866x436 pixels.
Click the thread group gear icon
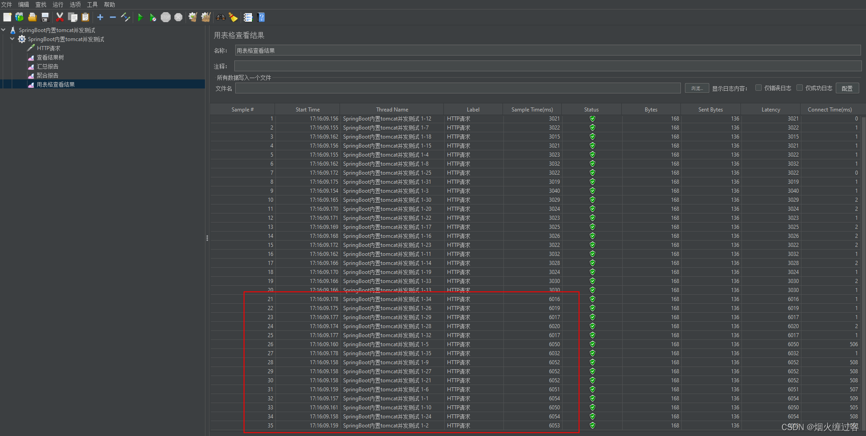[22, 39]
